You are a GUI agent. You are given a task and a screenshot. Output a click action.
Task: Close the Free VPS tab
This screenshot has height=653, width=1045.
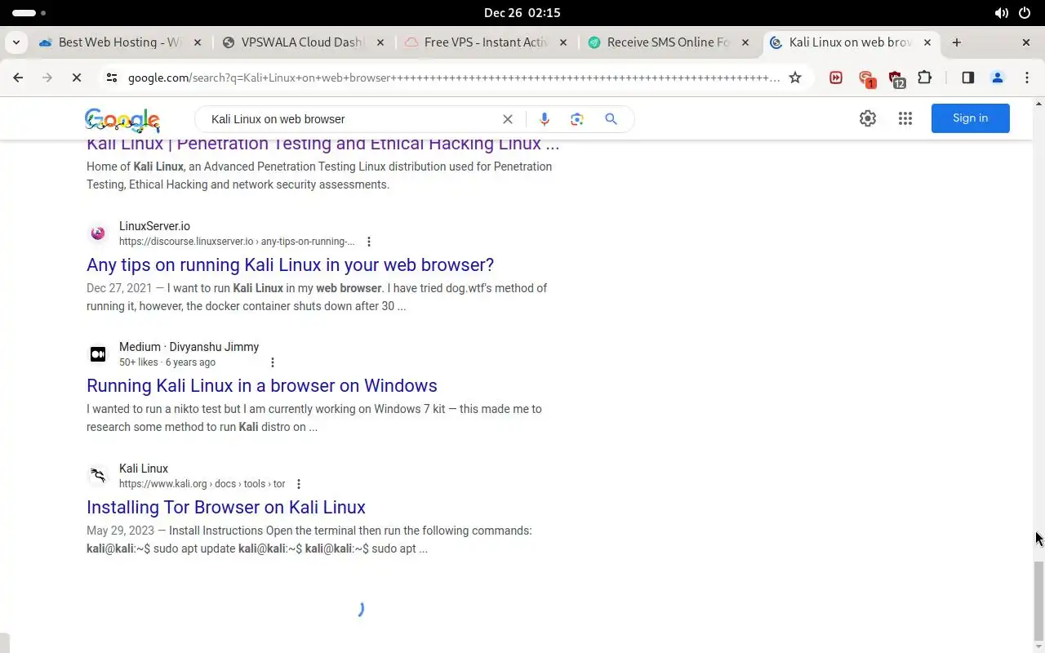pyautogui.click(x=563, y=42)
